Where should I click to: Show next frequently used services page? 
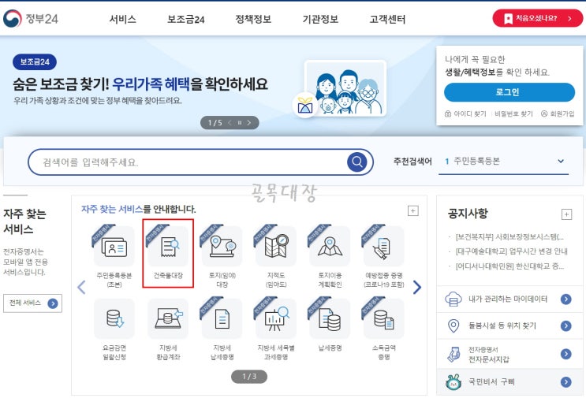pos(417,287)
